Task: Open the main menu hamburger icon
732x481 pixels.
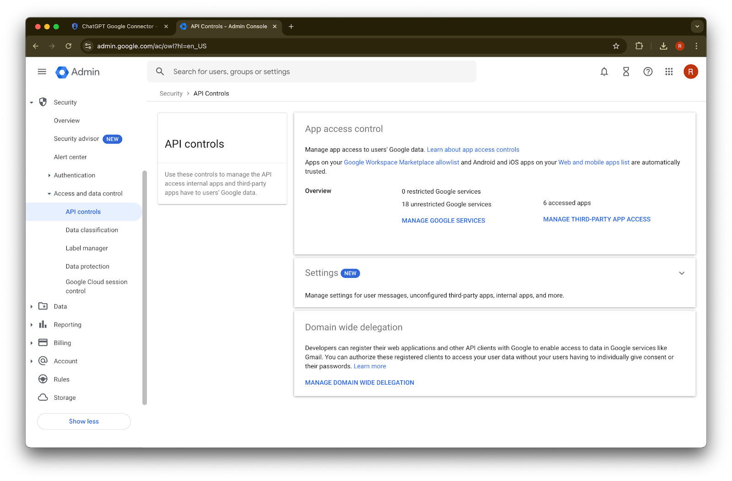Action: point(42,72)
